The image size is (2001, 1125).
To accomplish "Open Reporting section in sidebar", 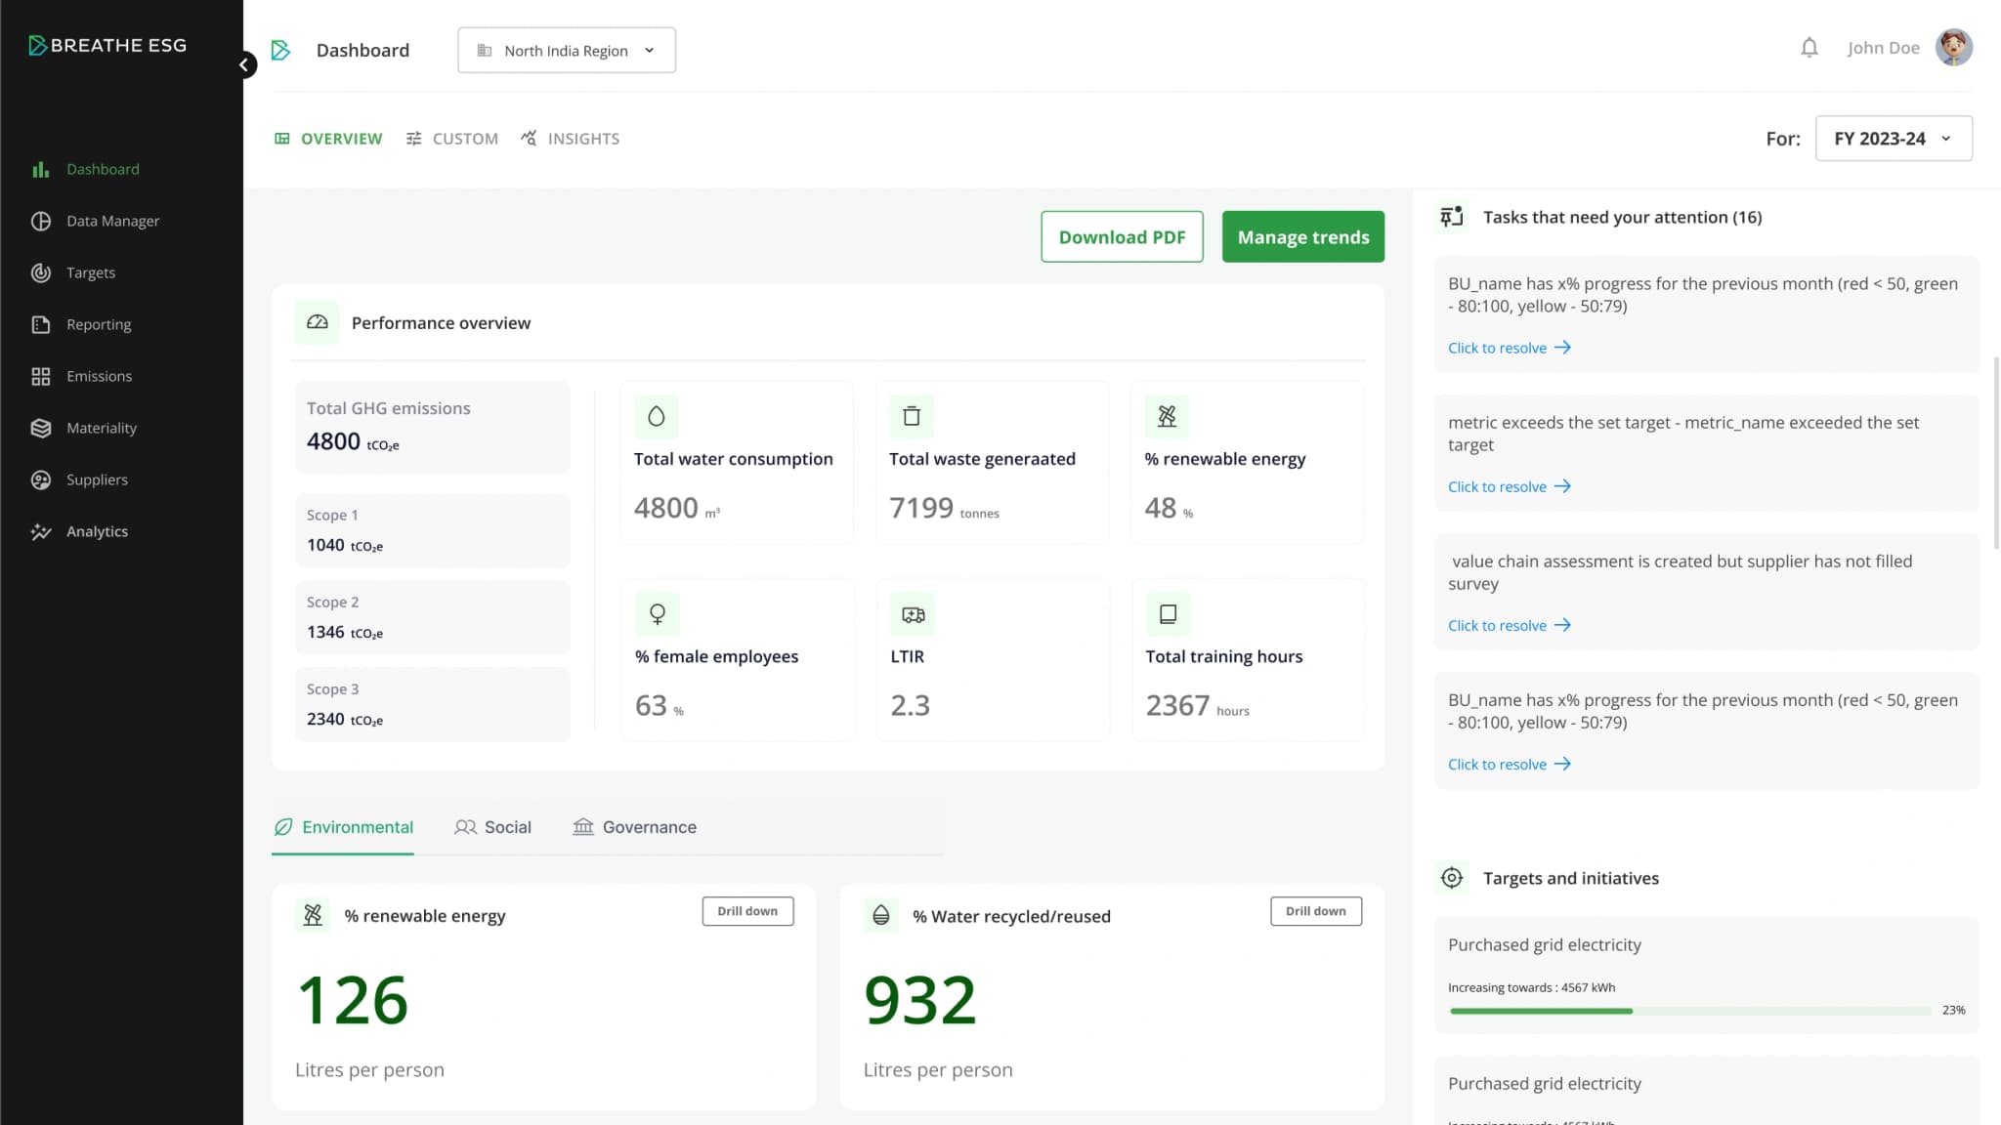I will point(98,324).
